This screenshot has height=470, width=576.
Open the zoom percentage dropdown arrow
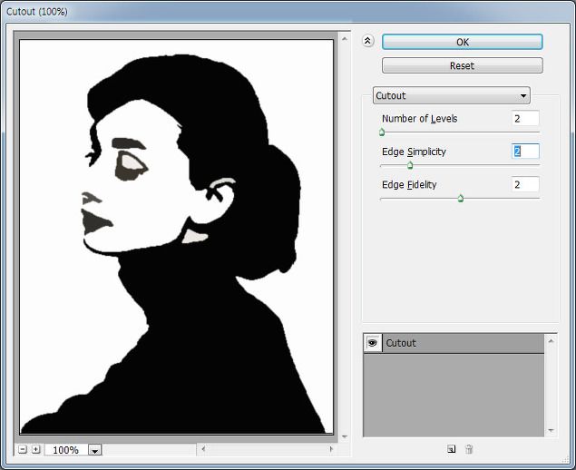(x=94, y=450)
